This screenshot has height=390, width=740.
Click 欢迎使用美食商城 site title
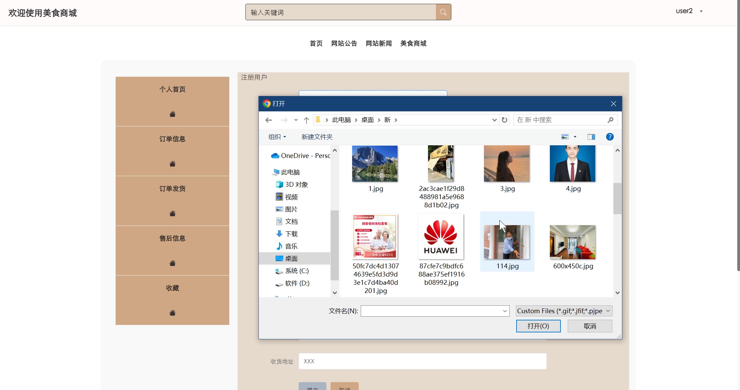43,13
